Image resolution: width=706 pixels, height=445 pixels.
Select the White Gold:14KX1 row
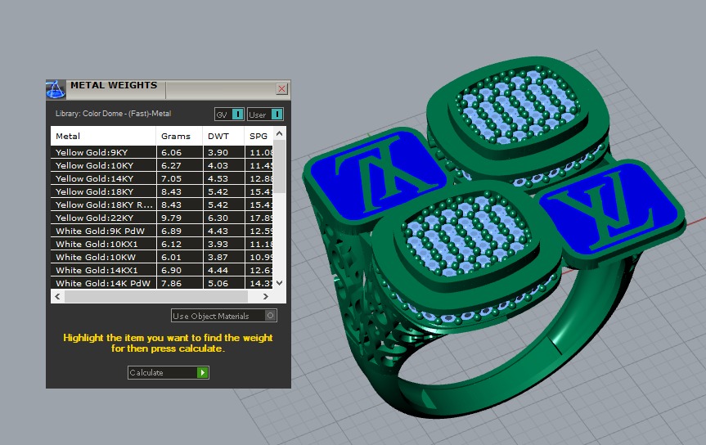coord(162,270)
